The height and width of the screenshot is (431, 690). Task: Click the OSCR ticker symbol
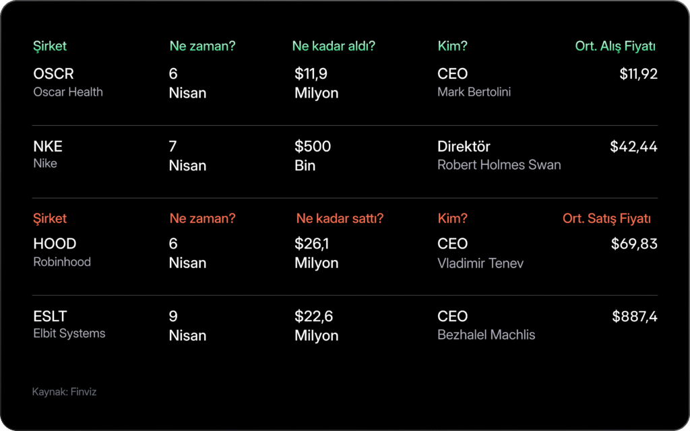tap(53, 74)
